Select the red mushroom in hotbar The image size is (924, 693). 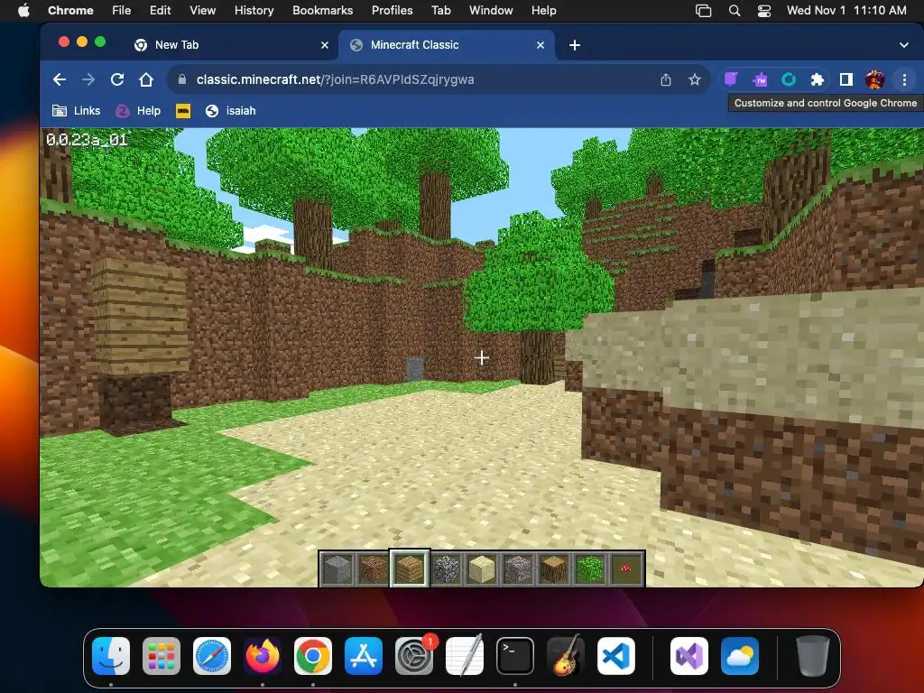point(626,568)
